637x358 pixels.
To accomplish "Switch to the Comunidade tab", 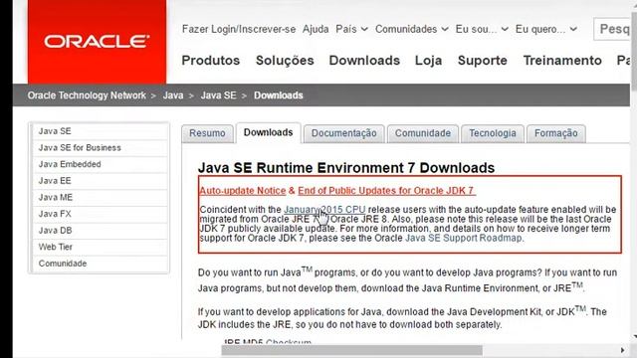I will (x=422, y=133).
